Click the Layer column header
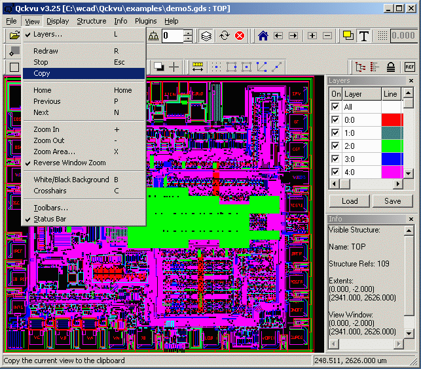The image size is (421, 369). [361, 94]
